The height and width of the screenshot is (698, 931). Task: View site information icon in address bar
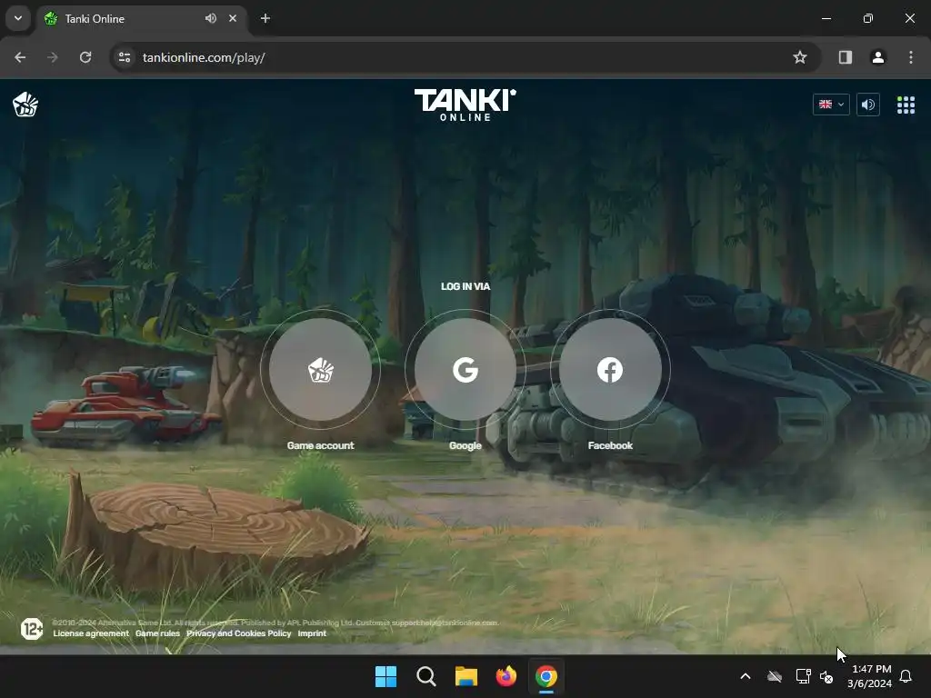(125, 57)
